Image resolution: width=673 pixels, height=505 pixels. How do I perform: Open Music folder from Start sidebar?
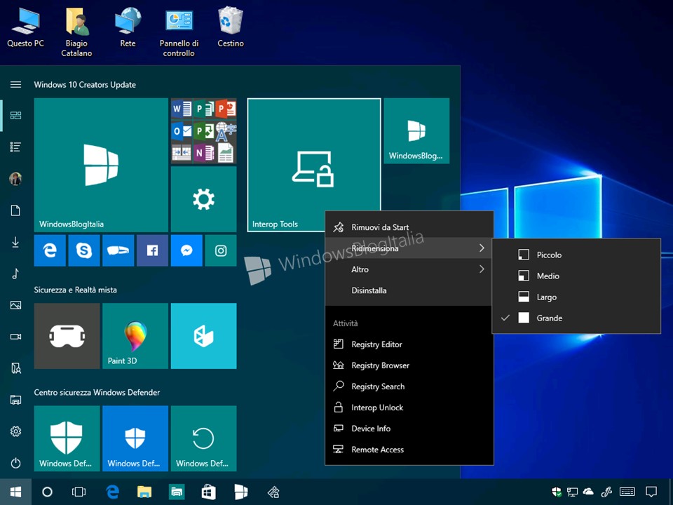tap(15, 274)
